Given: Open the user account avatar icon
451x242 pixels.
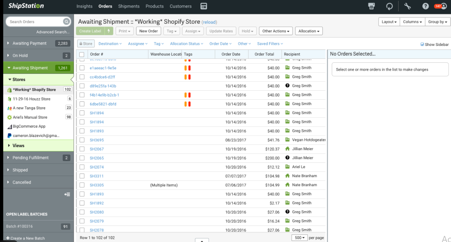Looking at the screenshot, I should click(x=443, y=6).
